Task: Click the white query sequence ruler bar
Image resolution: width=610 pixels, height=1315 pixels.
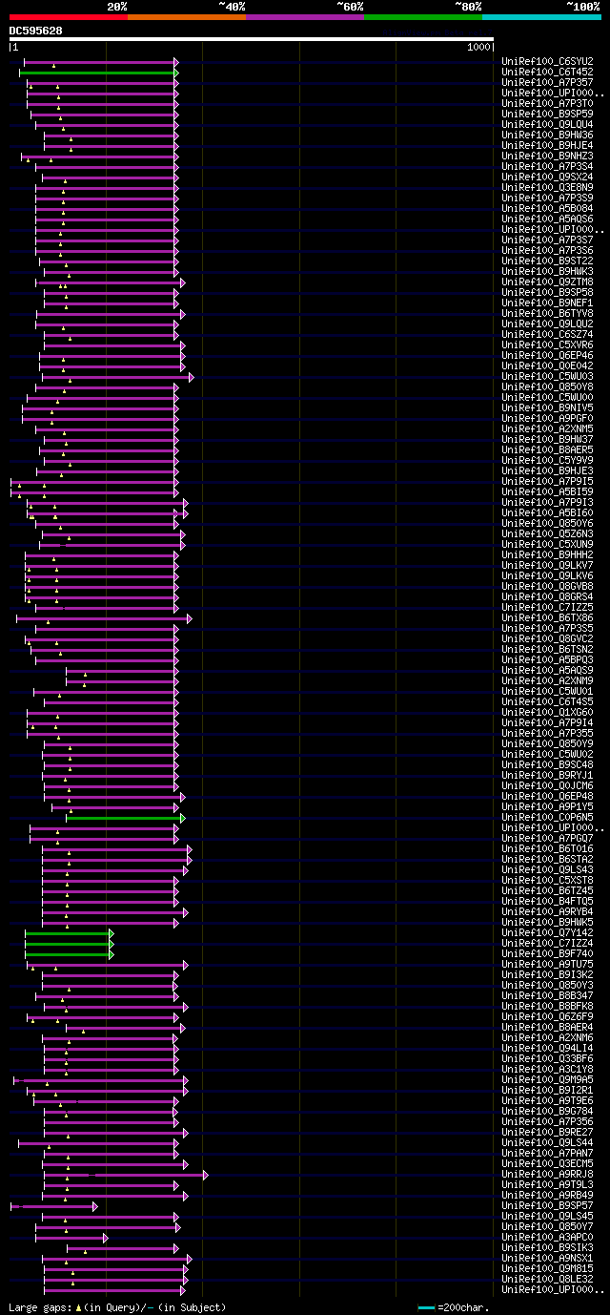Action: 252,39
